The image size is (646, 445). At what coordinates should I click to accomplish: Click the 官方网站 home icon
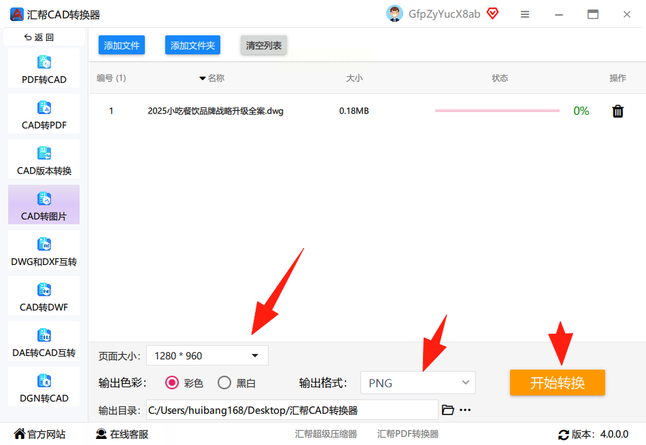click(x=19, y=433)
